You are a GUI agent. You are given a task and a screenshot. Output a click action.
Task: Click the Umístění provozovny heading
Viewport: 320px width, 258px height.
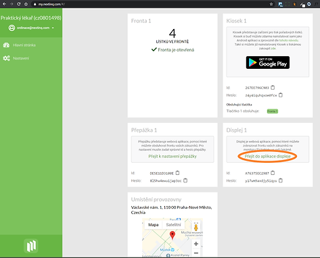[156, 199]
